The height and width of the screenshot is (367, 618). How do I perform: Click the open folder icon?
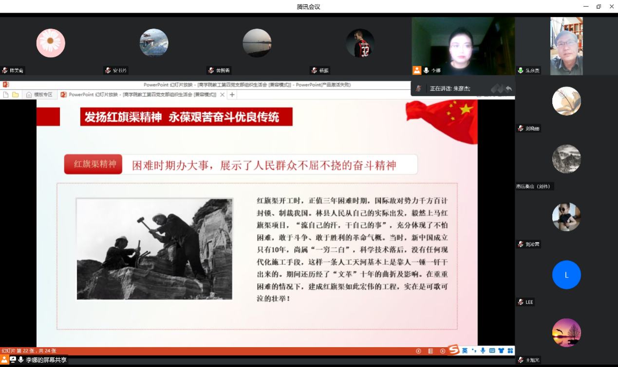pyautogui.click(x=16, y=95)
